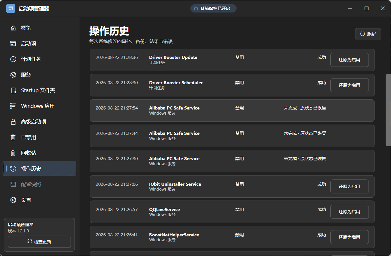391x256 pixels.
Task: Click timestamp 2026-08-22 21:26:41
Action: pyautogui.click(x=117, y=235)
